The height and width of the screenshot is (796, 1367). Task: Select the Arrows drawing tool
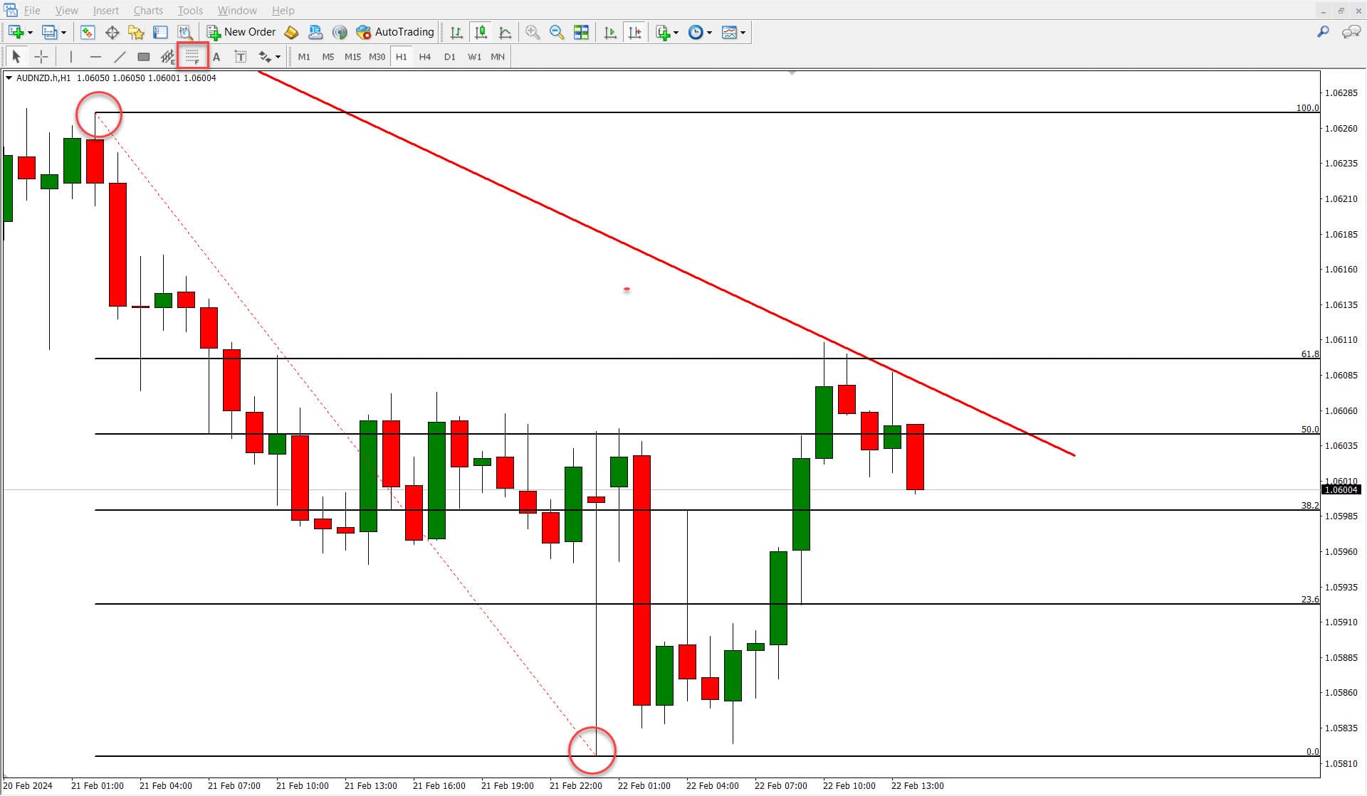click(265, 56)
